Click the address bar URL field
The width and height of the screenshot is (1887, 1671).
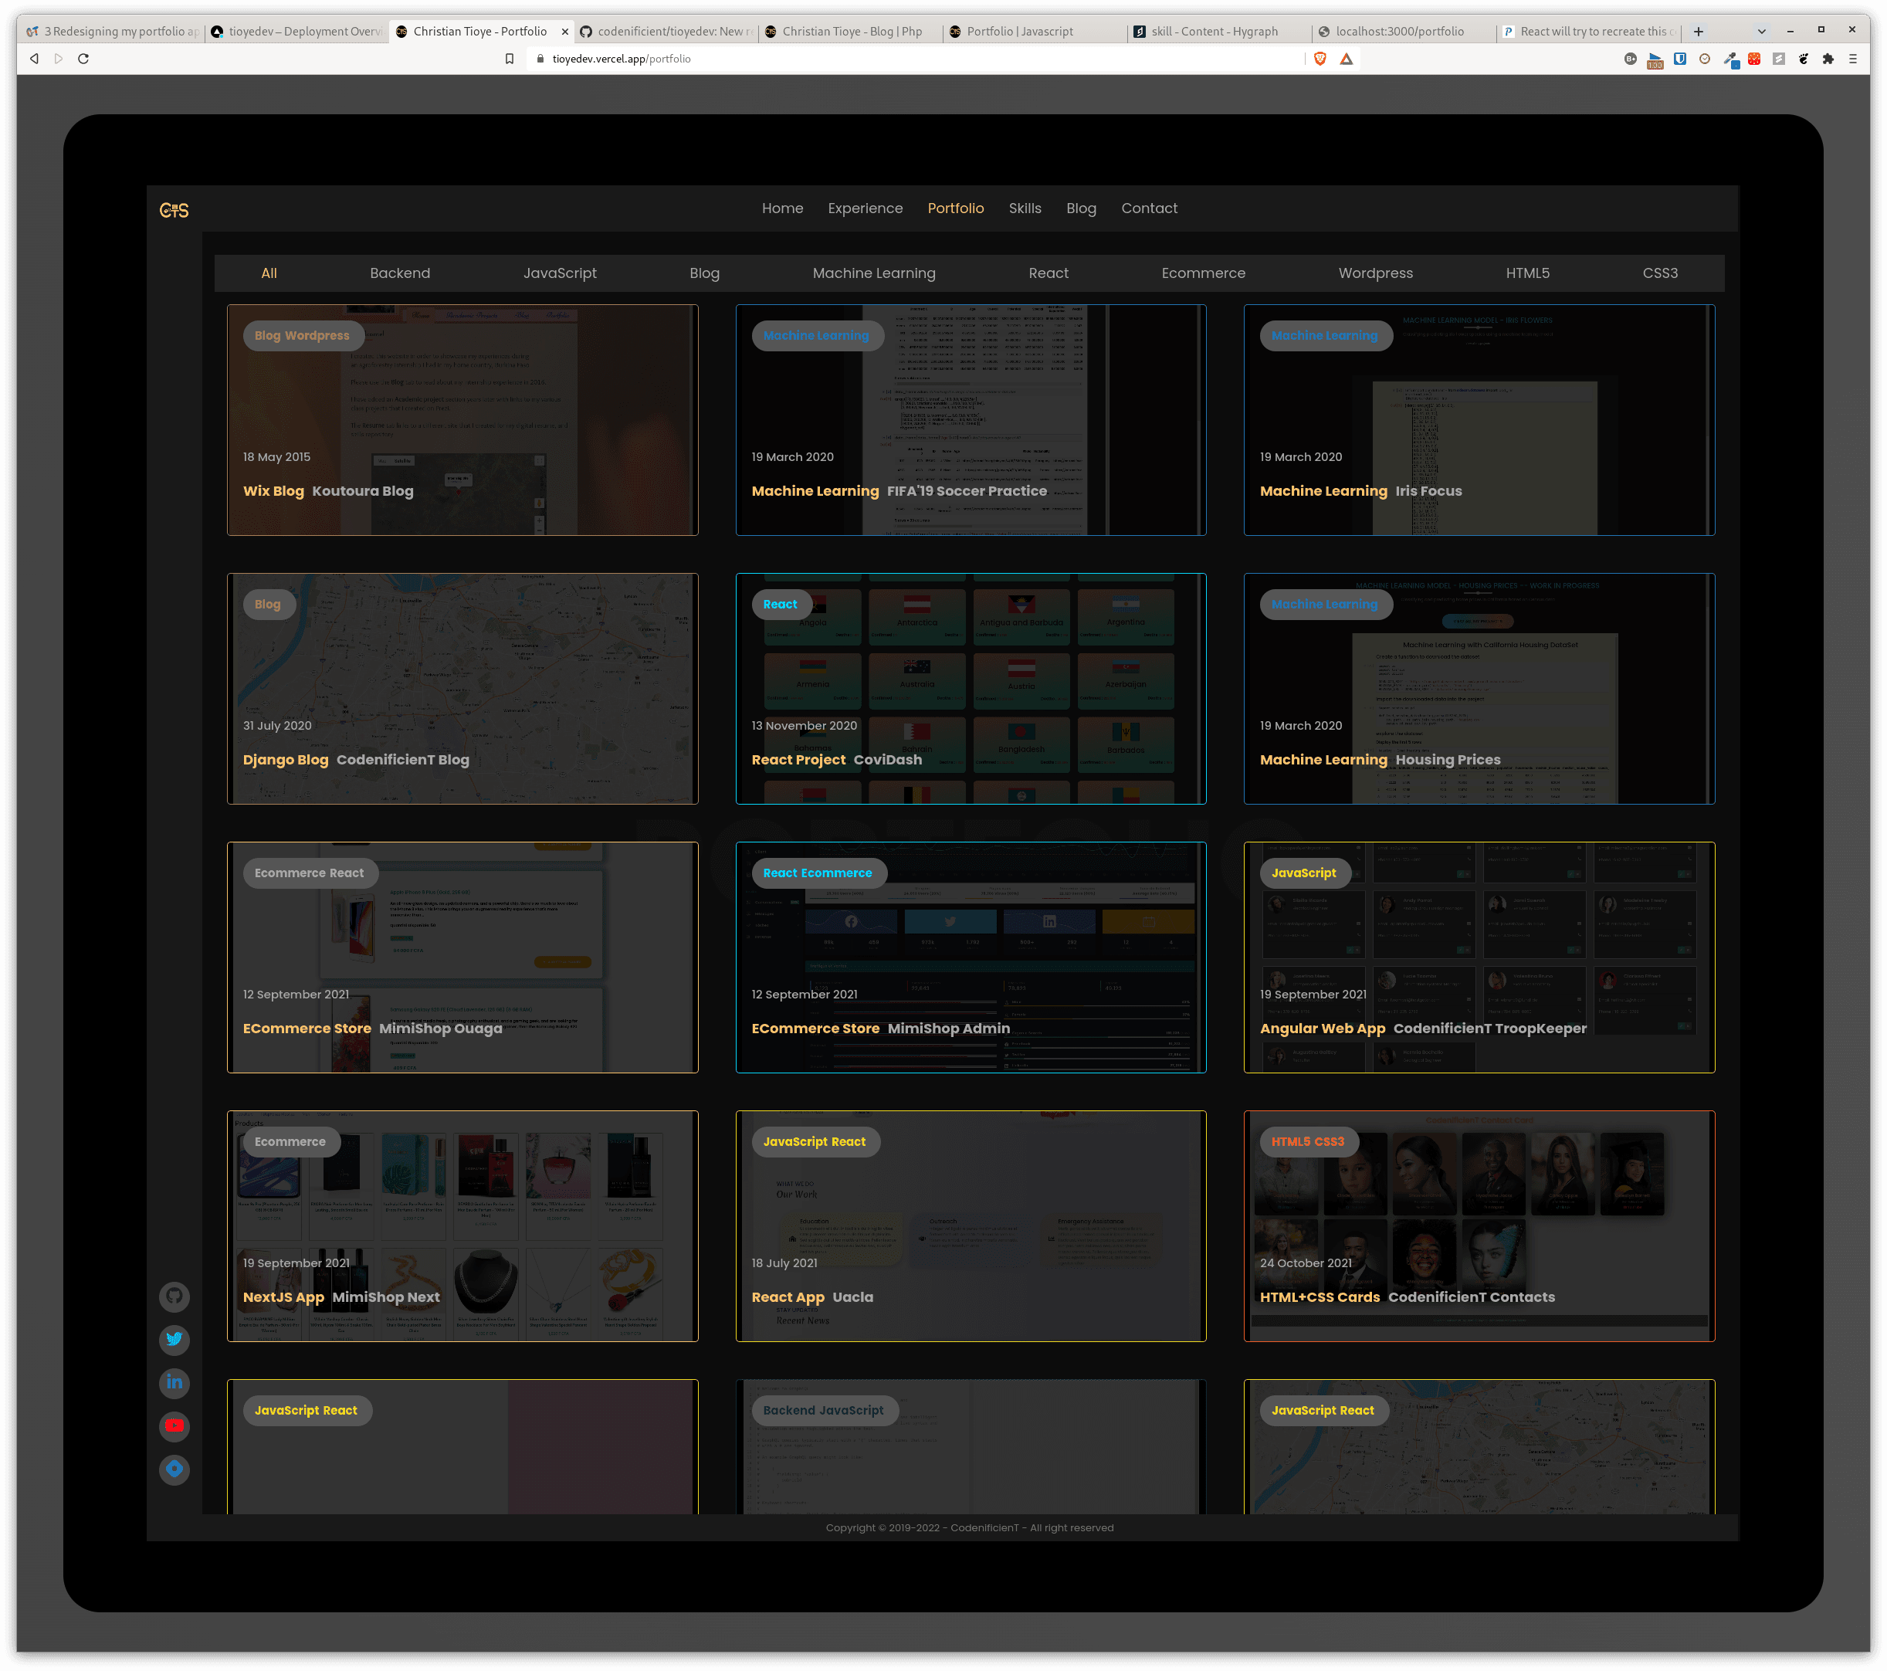pyautogui.click(x=831, y=59)
